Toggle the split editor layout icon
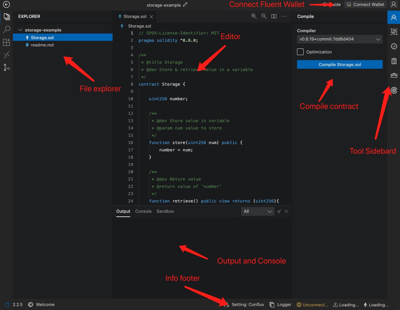 point(274,16)
